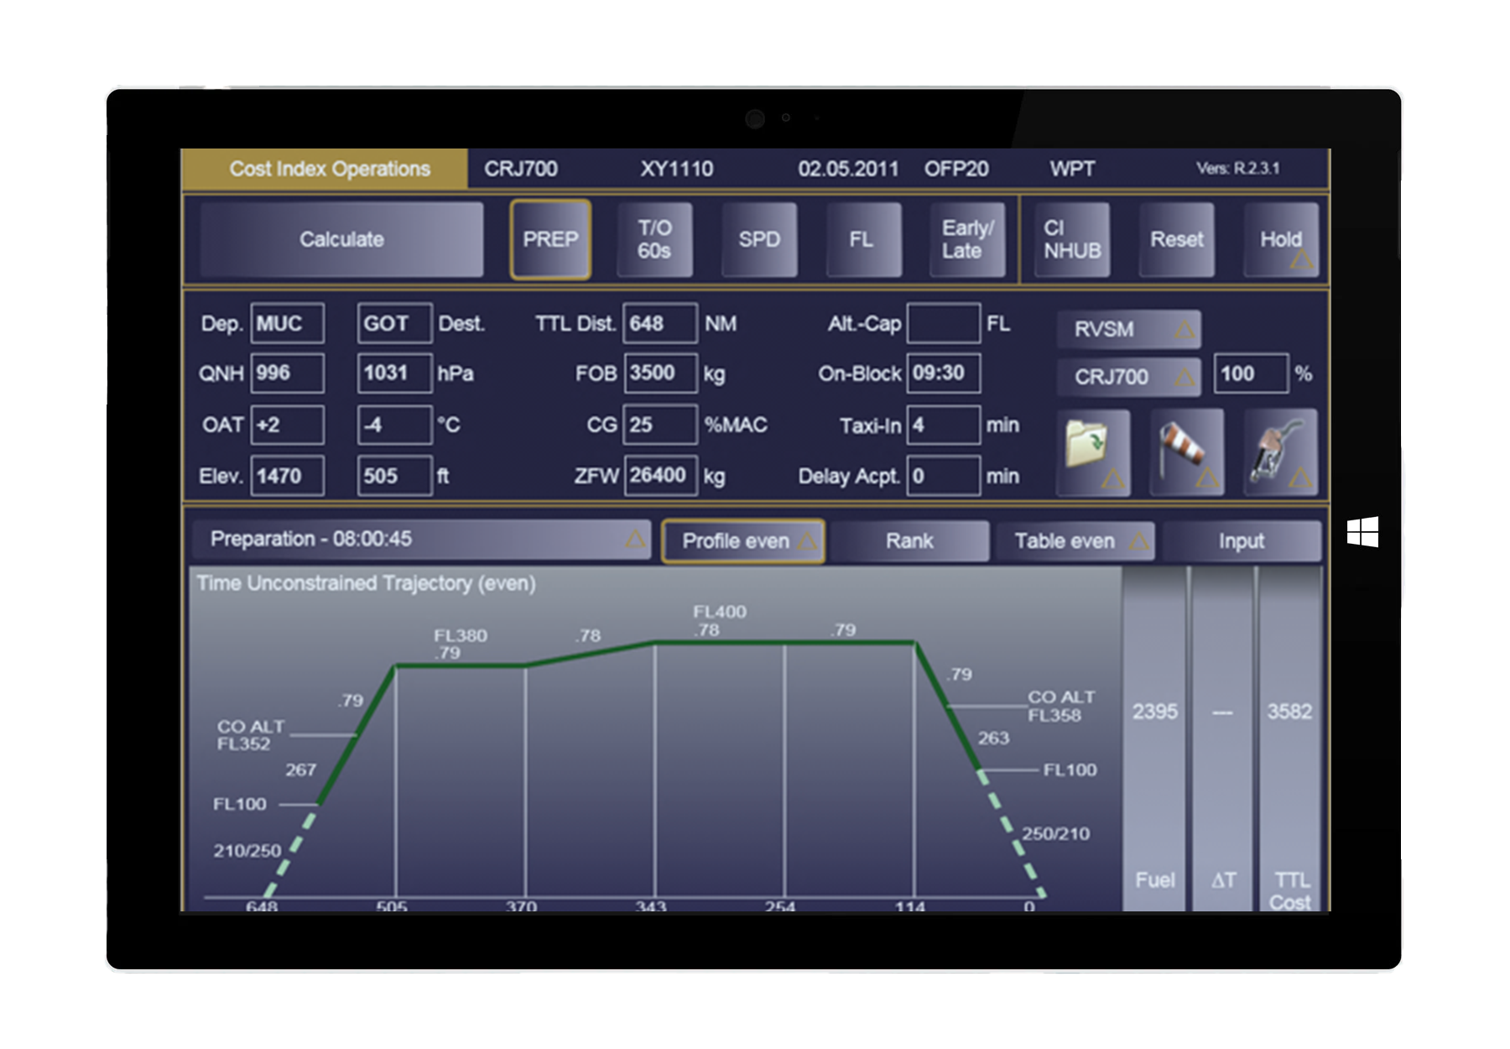Toggle the CI NHUB option
The image size is (1510, 1049).
(1072, 240)
